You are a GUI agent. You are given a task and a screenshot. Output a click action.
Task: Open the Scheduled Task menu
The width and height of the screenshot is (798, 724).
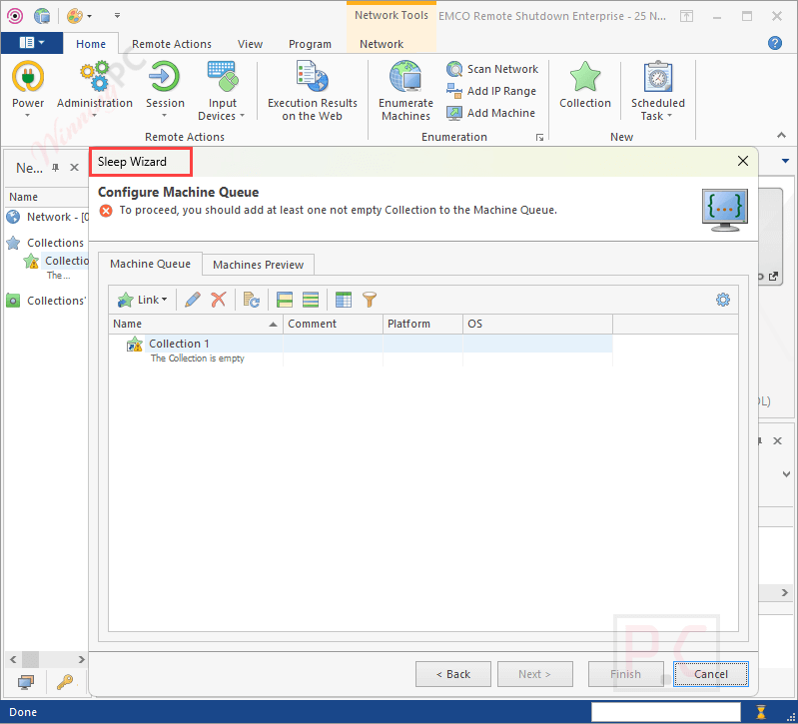pyautogui.click(x=657, y=91)
